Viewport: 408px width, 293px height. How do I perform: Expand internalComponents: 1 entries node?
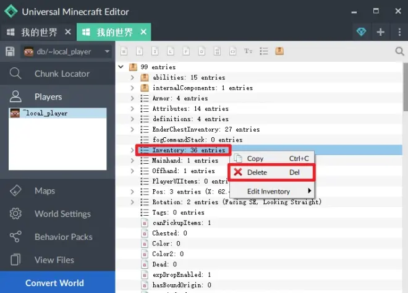132,88
